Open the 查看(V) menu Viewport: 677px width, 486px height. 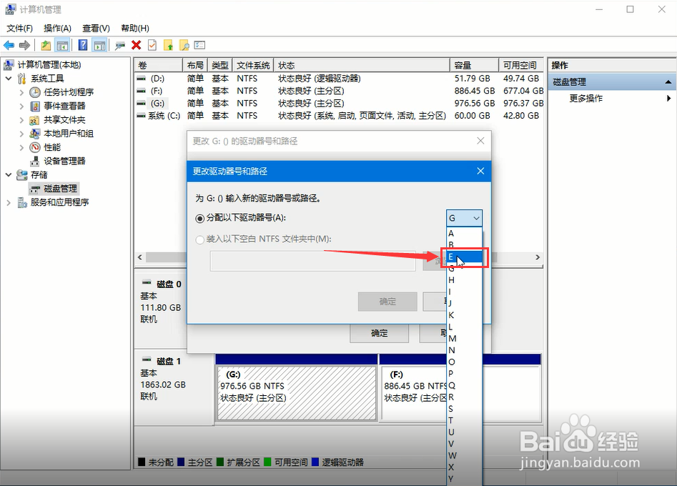(95, 28)
